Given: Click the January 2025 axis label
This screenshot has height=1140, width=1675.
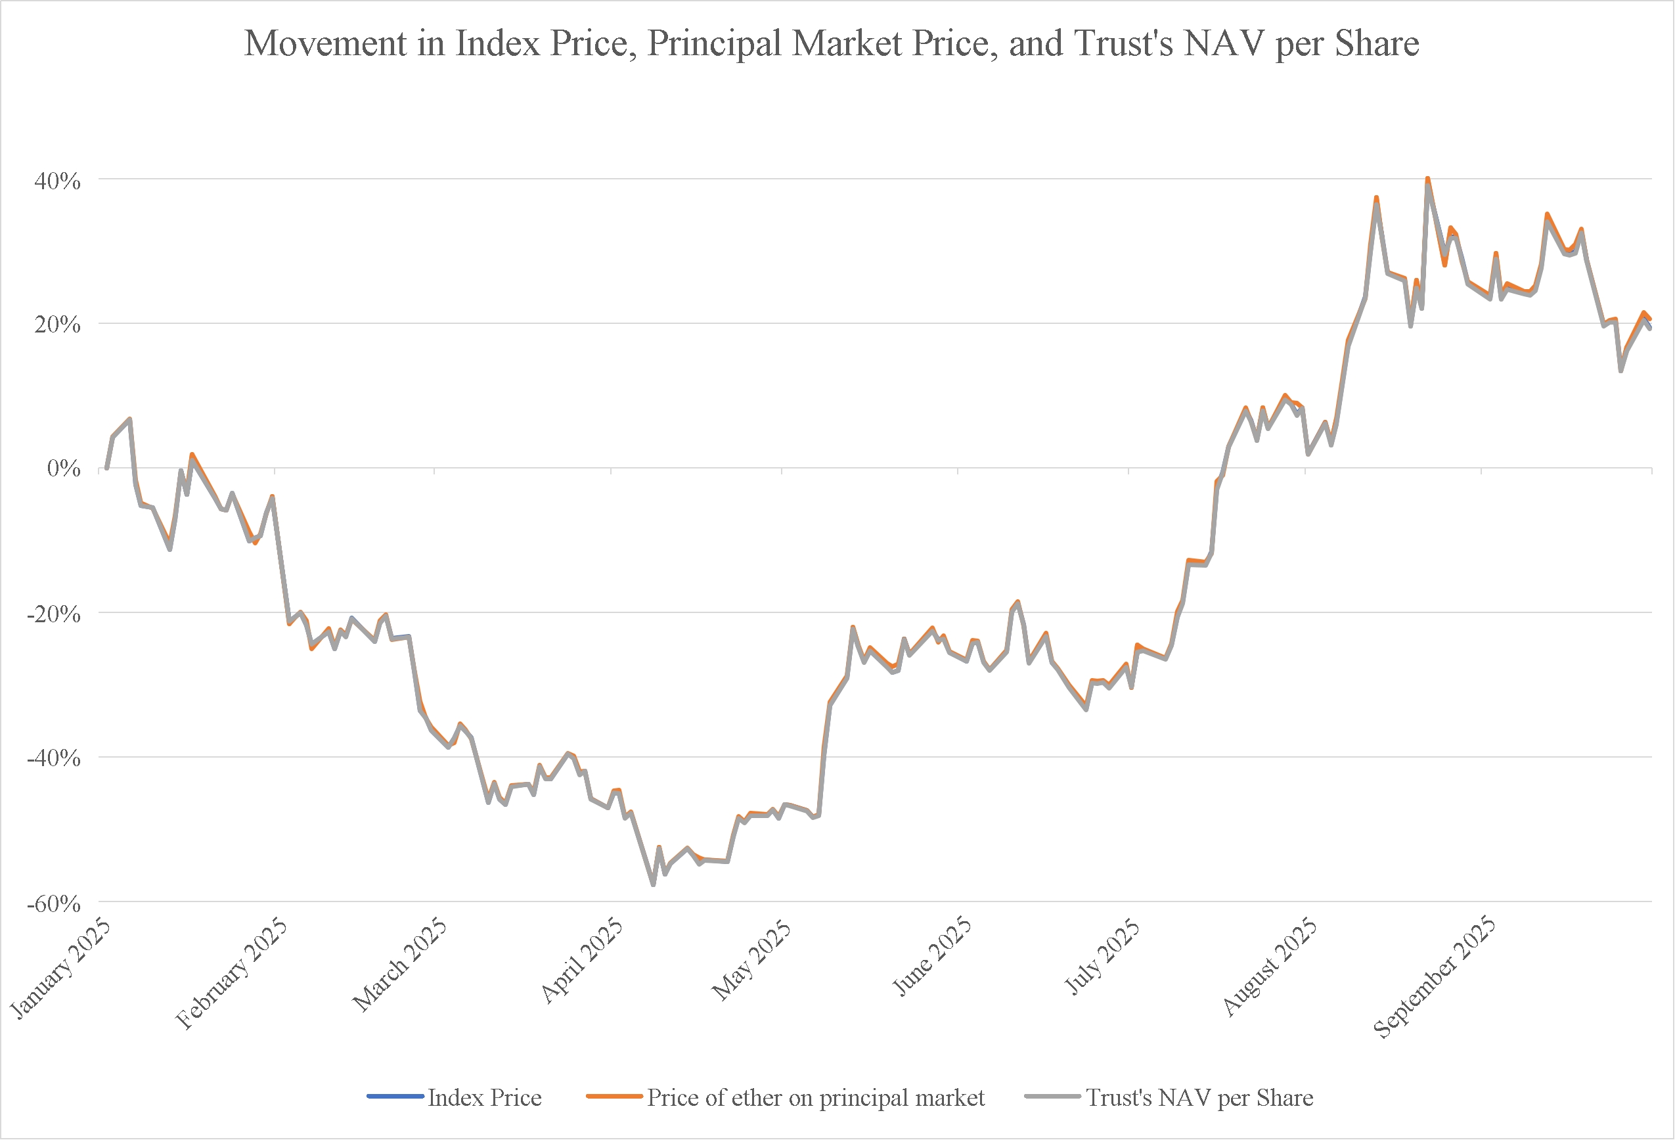Looking at the screenshot, I should pyautogui.click(x=61, y=969).
